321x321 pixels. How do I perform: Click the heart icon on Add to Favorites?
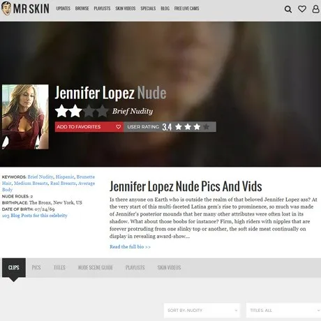click(118, 127)
